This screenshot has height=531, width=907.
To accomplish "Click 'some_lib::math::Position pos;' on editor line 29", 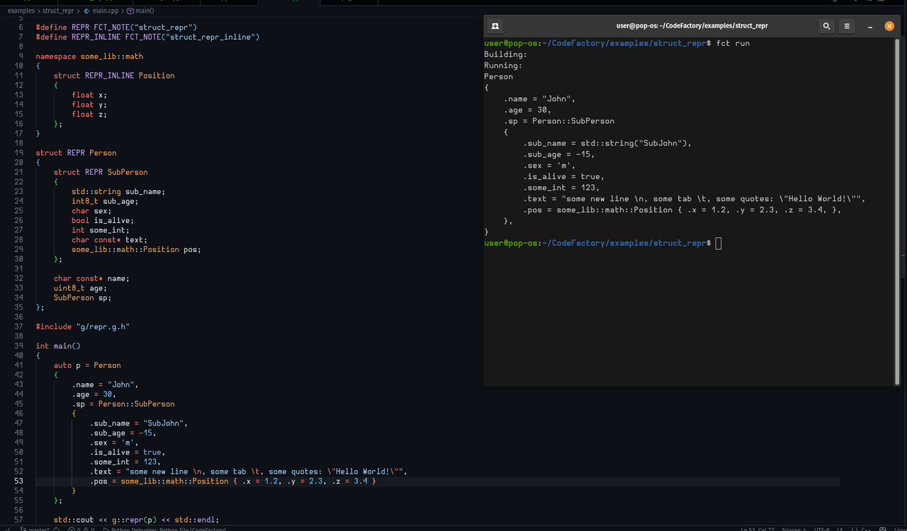I will [x=137, y=250].
